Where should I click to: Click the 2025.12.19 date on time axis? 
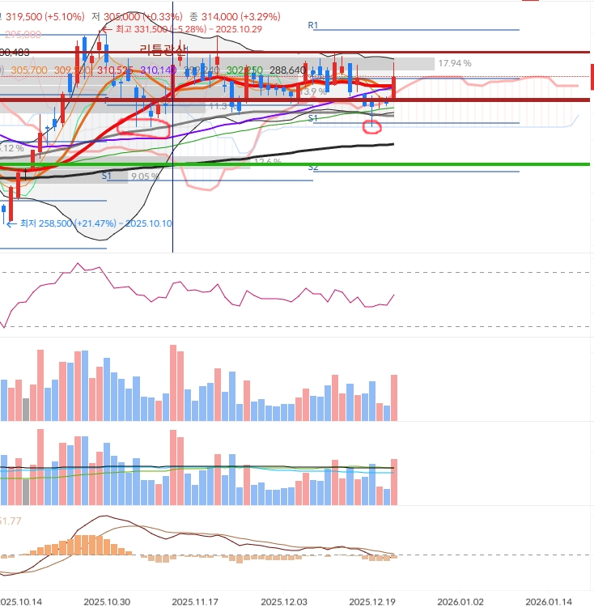click(x=371, y=602)
